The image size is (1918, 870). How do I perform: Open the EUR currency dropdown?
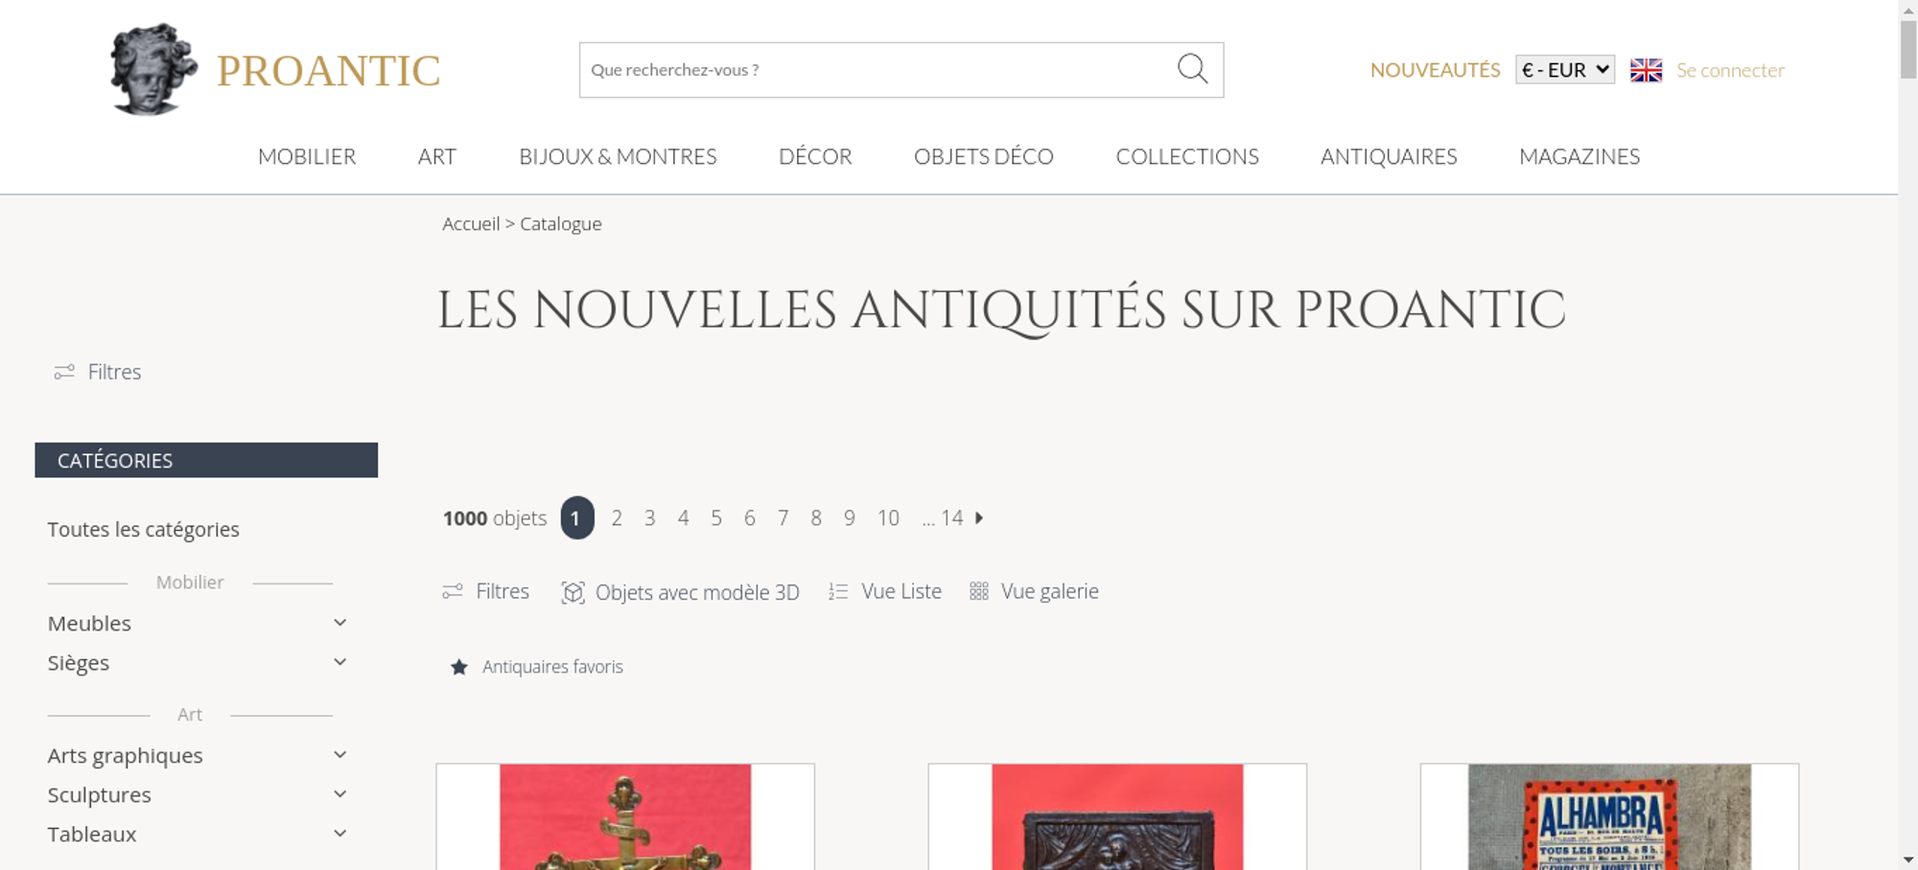pos(1565,70)
